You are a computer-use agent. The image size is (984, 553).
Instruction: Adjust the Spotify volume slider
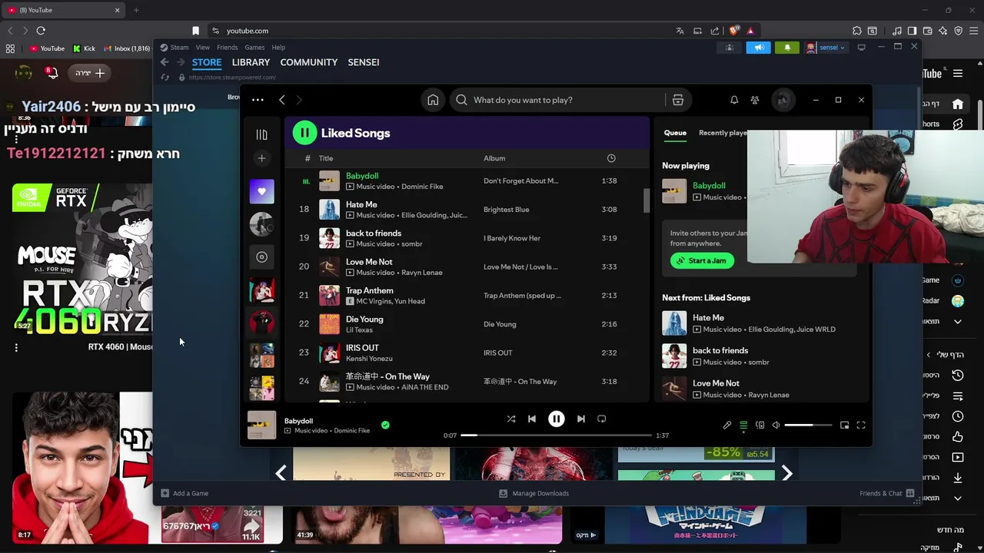808,425
